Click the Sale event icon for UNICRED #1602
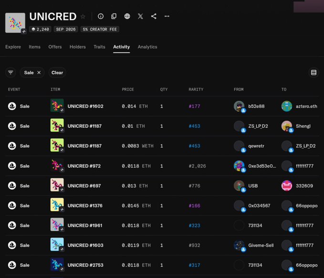 click(12, 106)
